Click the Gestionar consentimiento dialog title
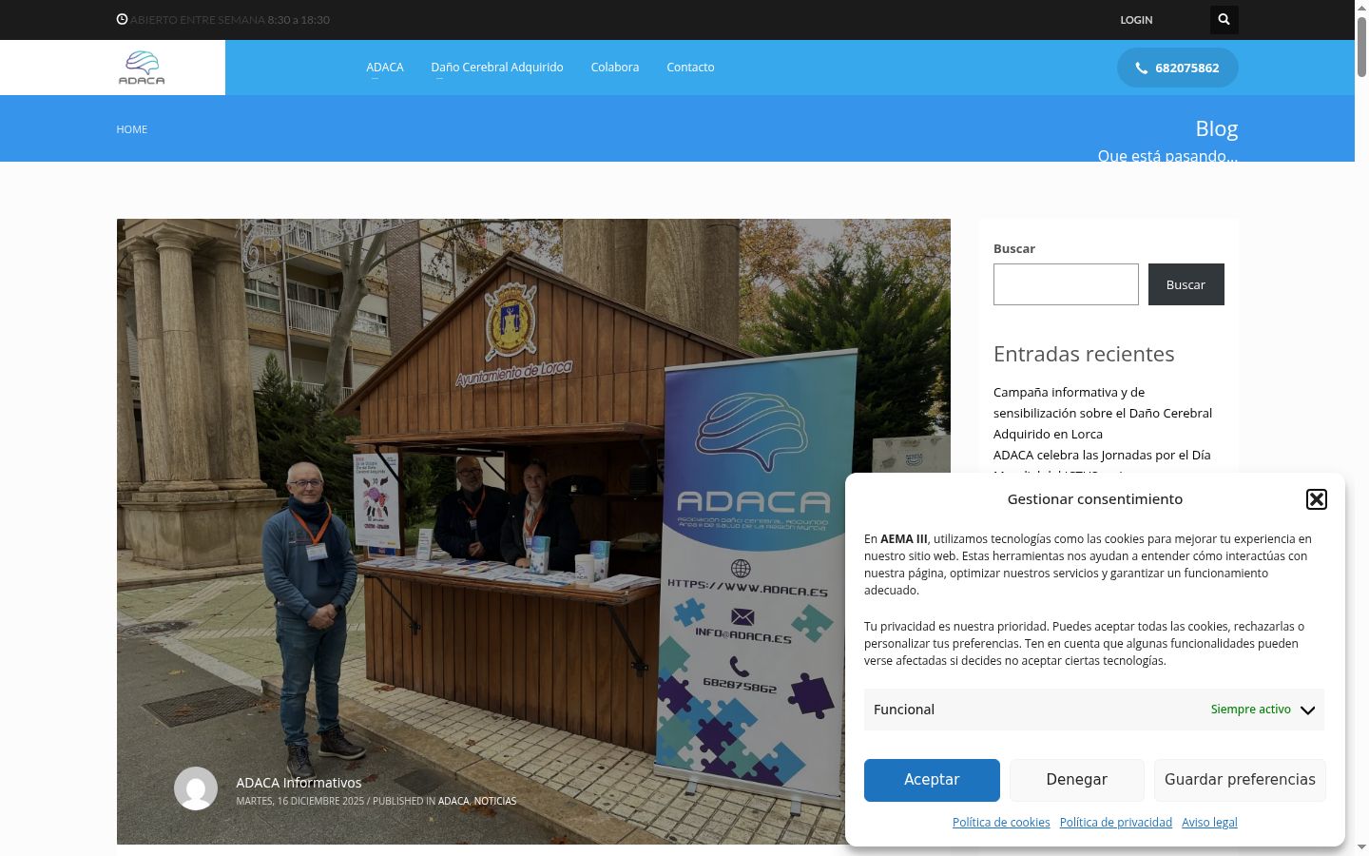Viewport: 1369px width, 856px height. pyautogui.click(x=1095, y=499)
